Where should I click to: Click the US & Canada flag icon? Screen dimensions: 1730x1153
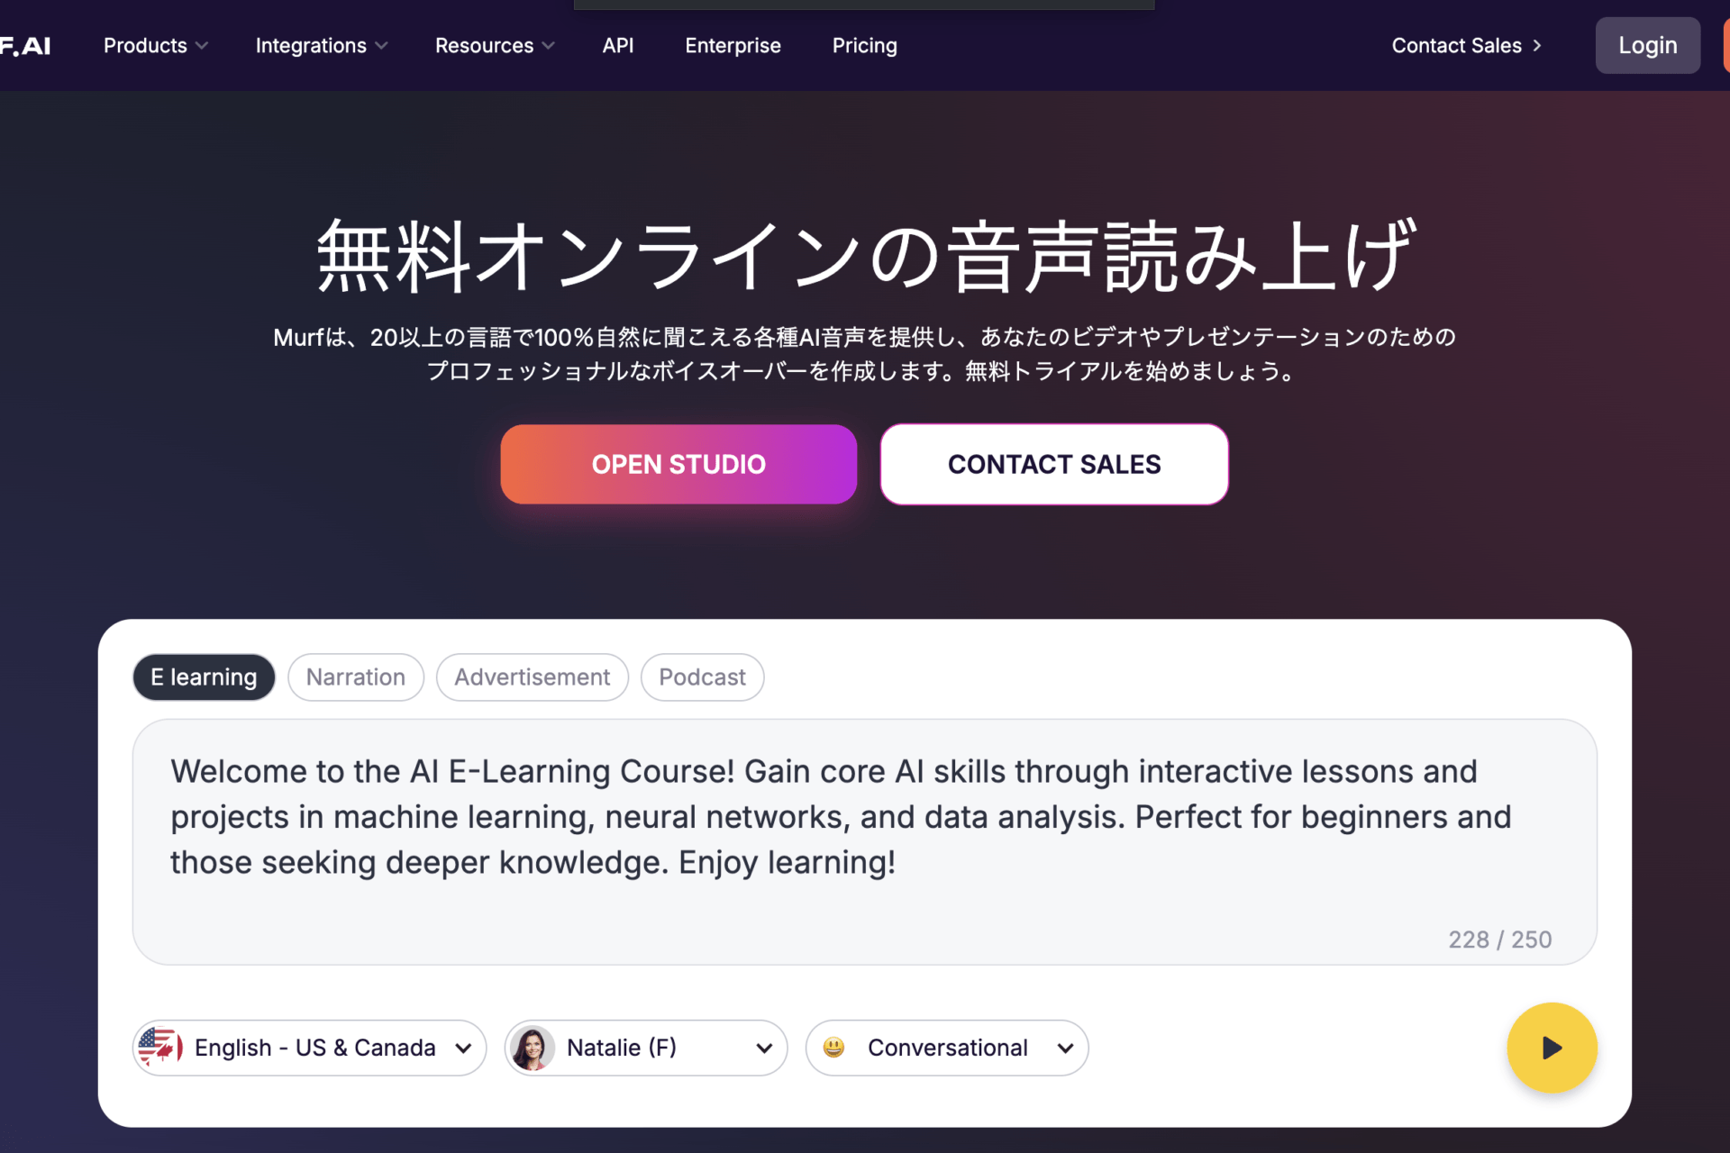point(160,1047)
